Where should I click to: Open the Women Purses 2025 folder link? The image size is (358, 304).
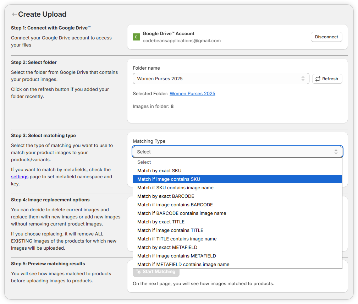(x=192, y=94)
